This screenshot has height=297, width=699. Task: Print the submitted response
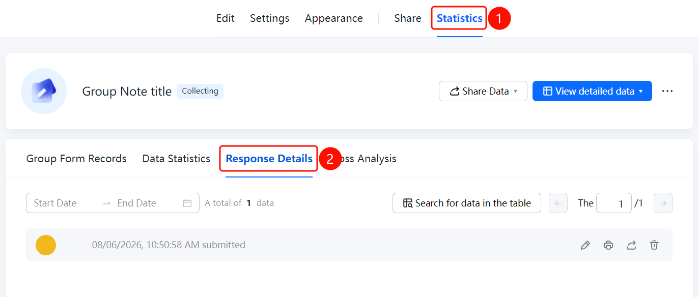click(608, 245)
